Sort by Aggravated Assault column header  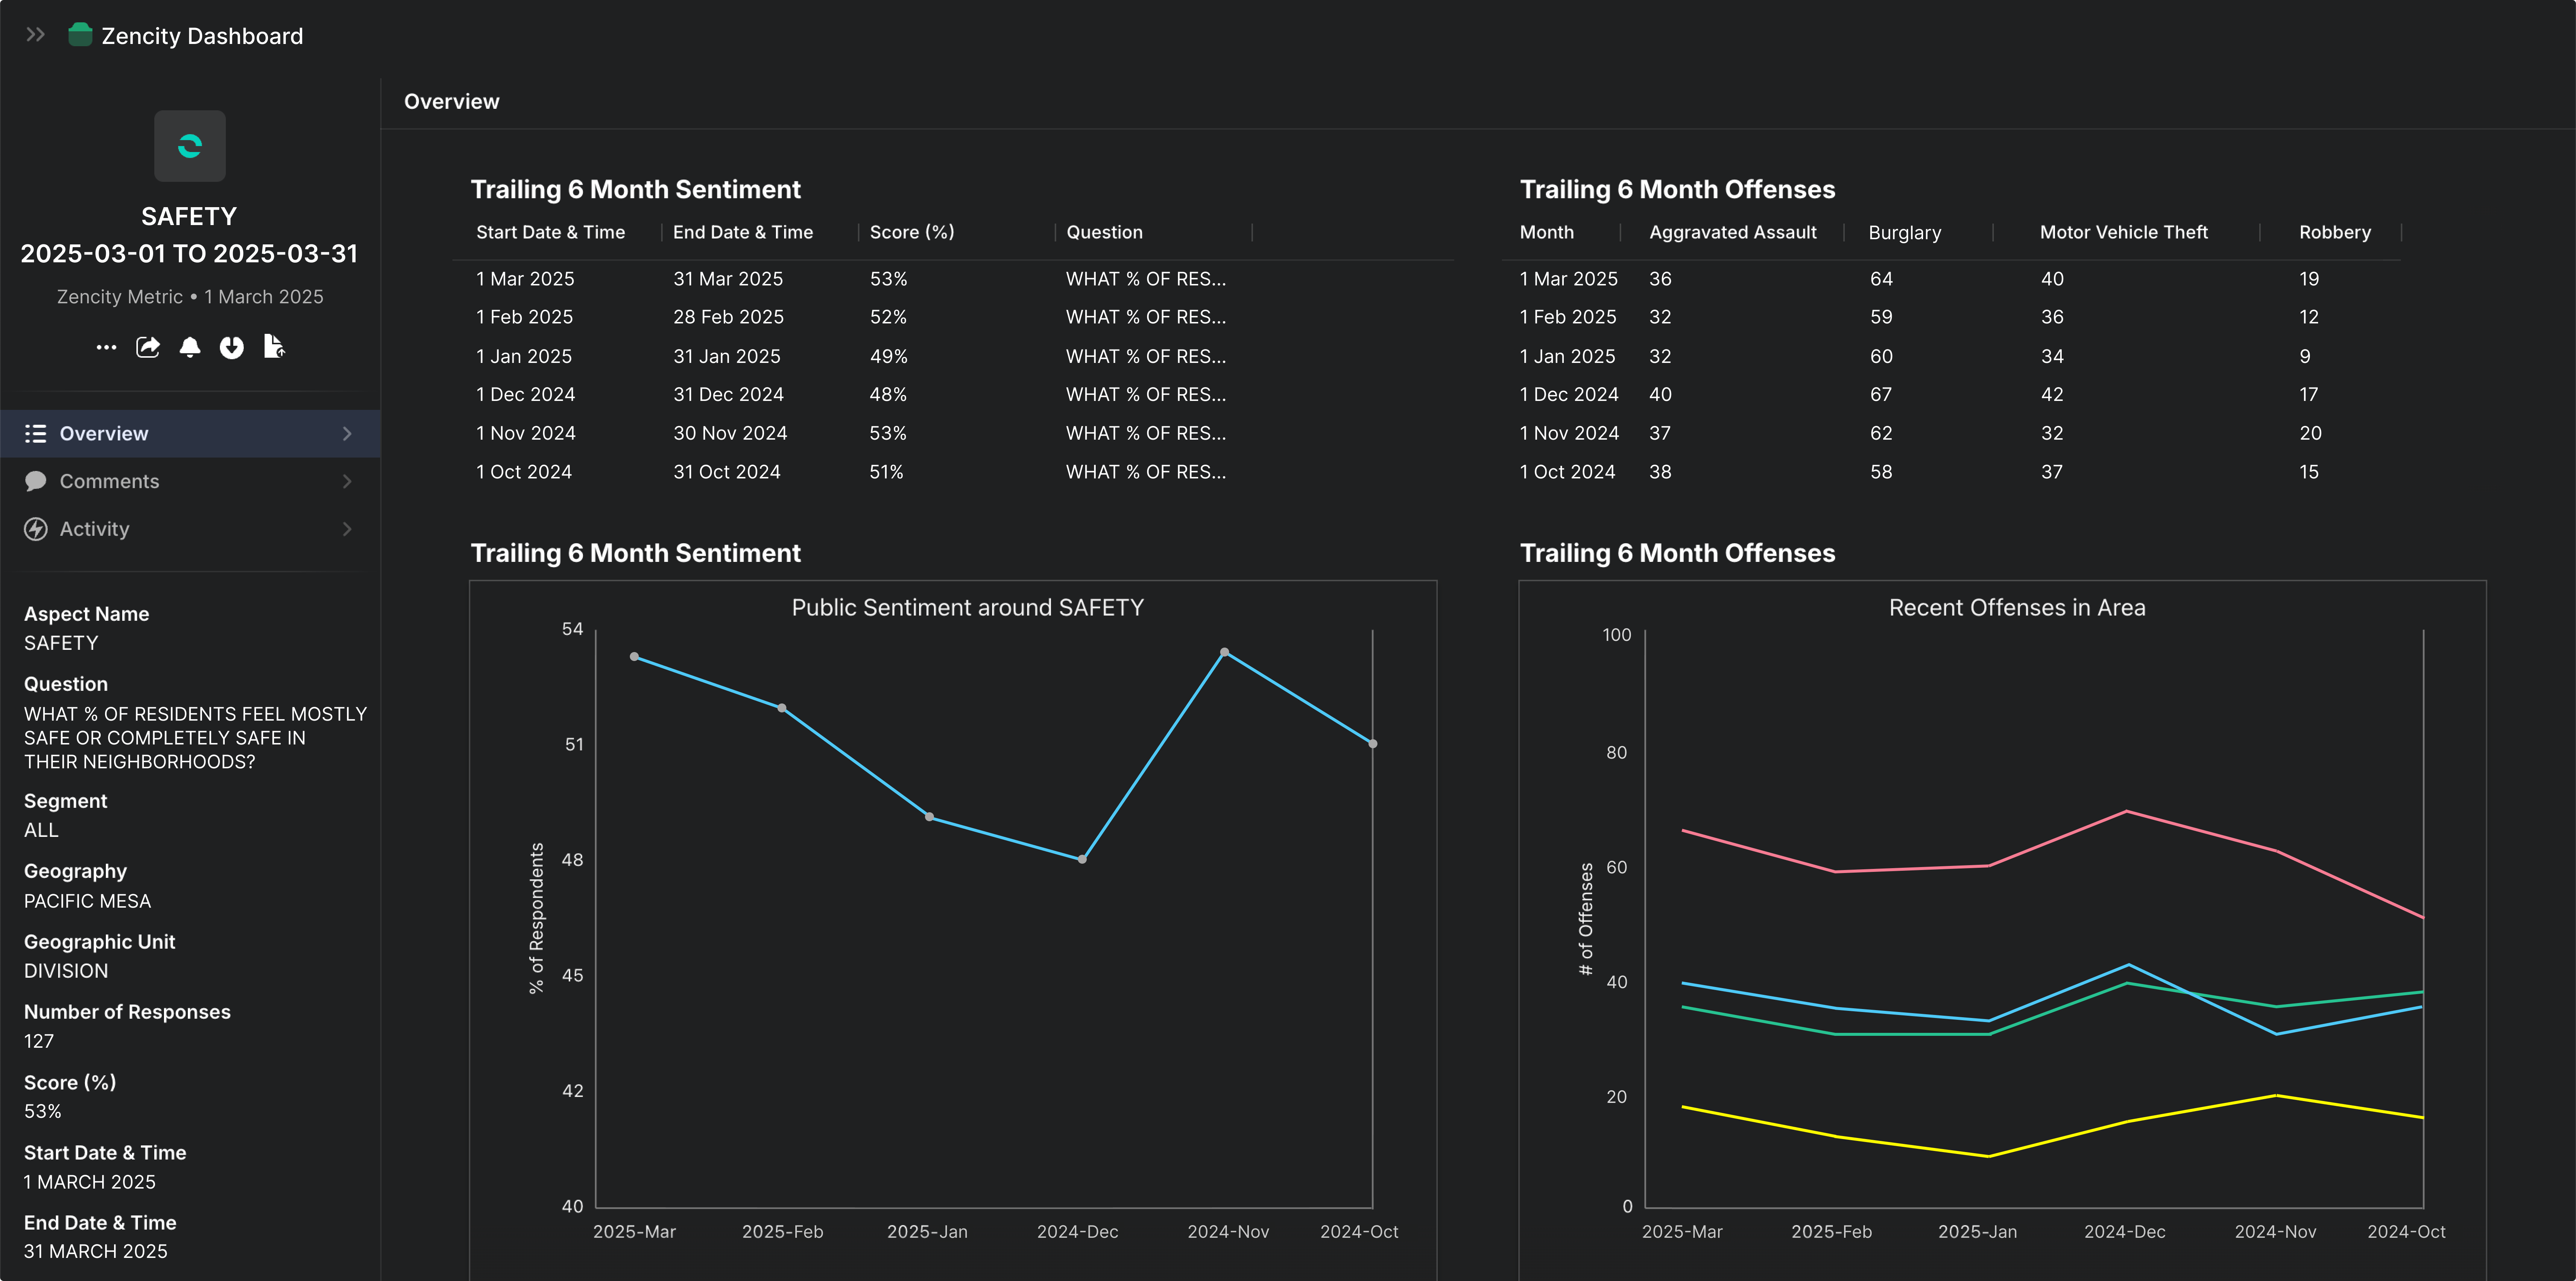coord(1733,232)
